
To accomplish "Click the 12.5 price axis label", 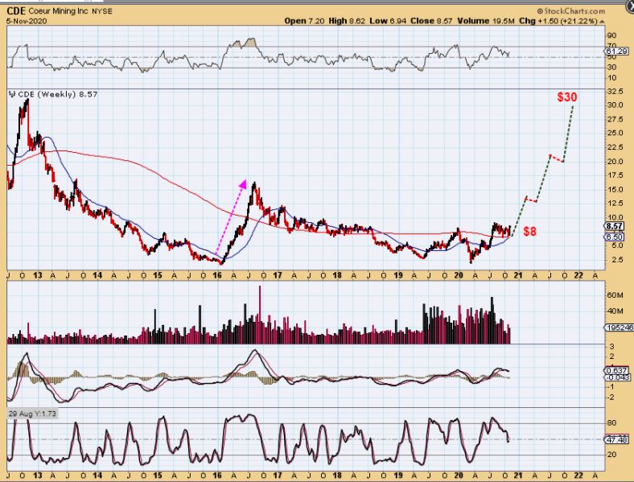I will (x=615, y=203).
